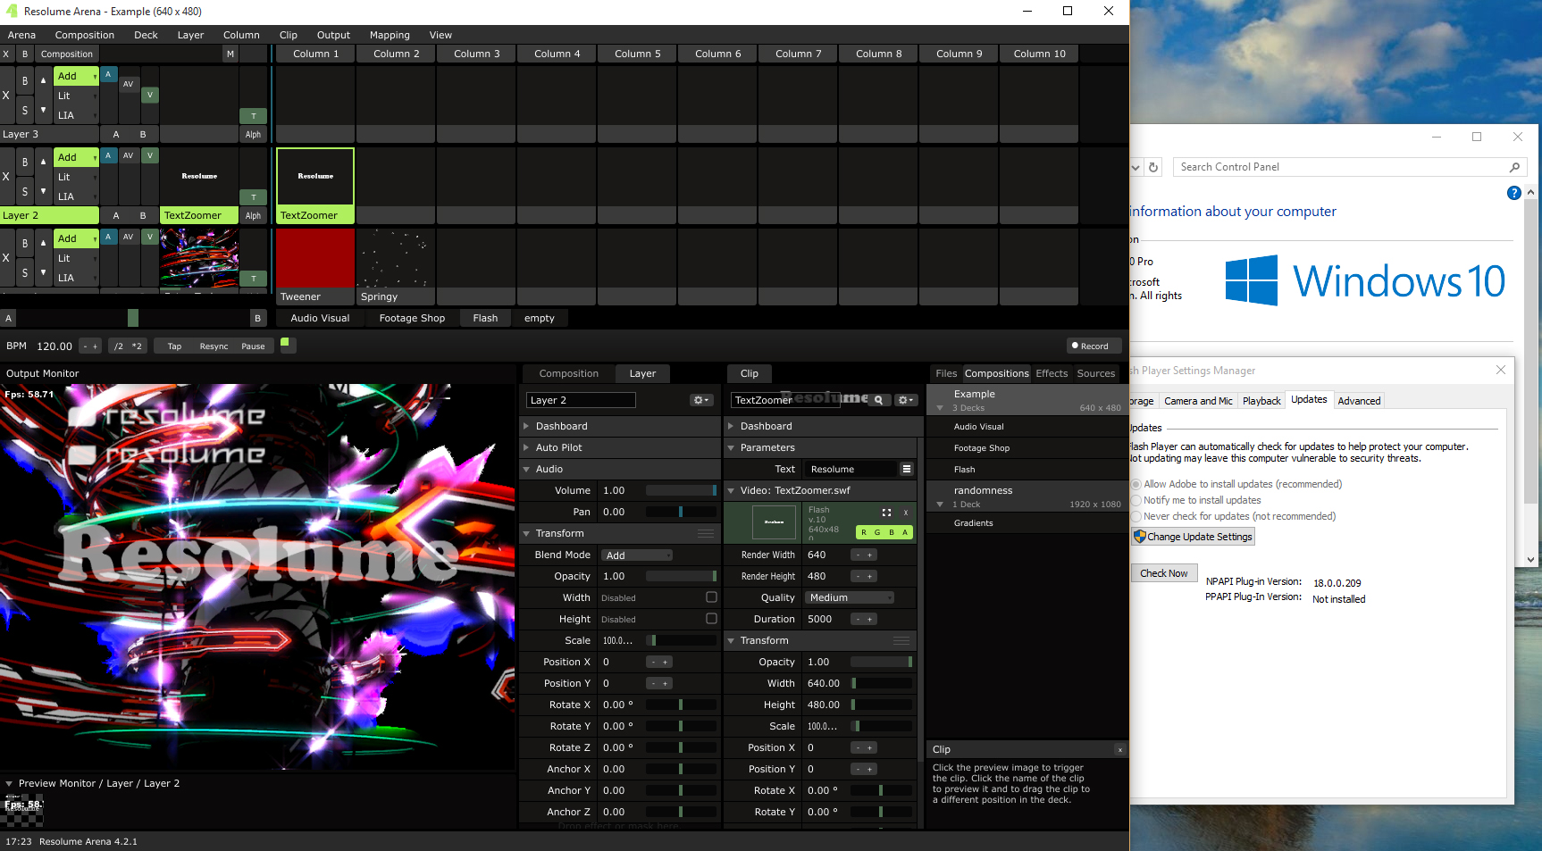Enable the layer Height checkbox

click(x=711, y=619)
